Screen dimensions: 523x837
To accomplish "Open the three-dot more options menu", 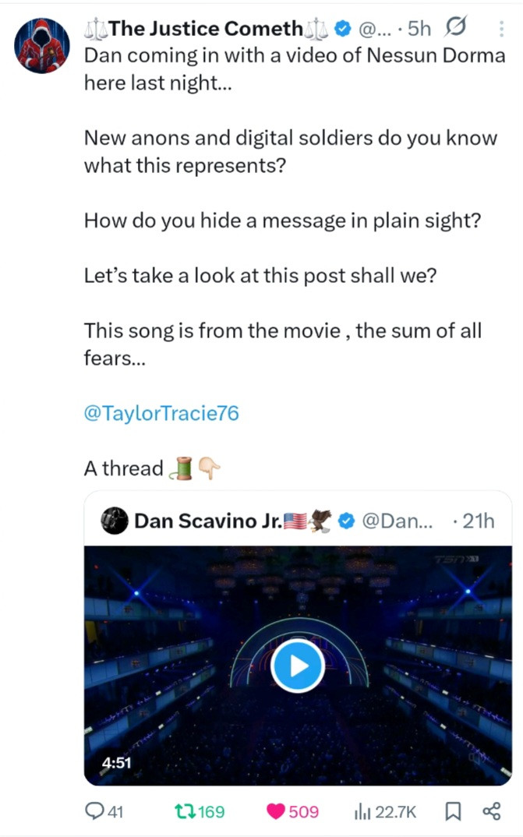I will (500, 30).
